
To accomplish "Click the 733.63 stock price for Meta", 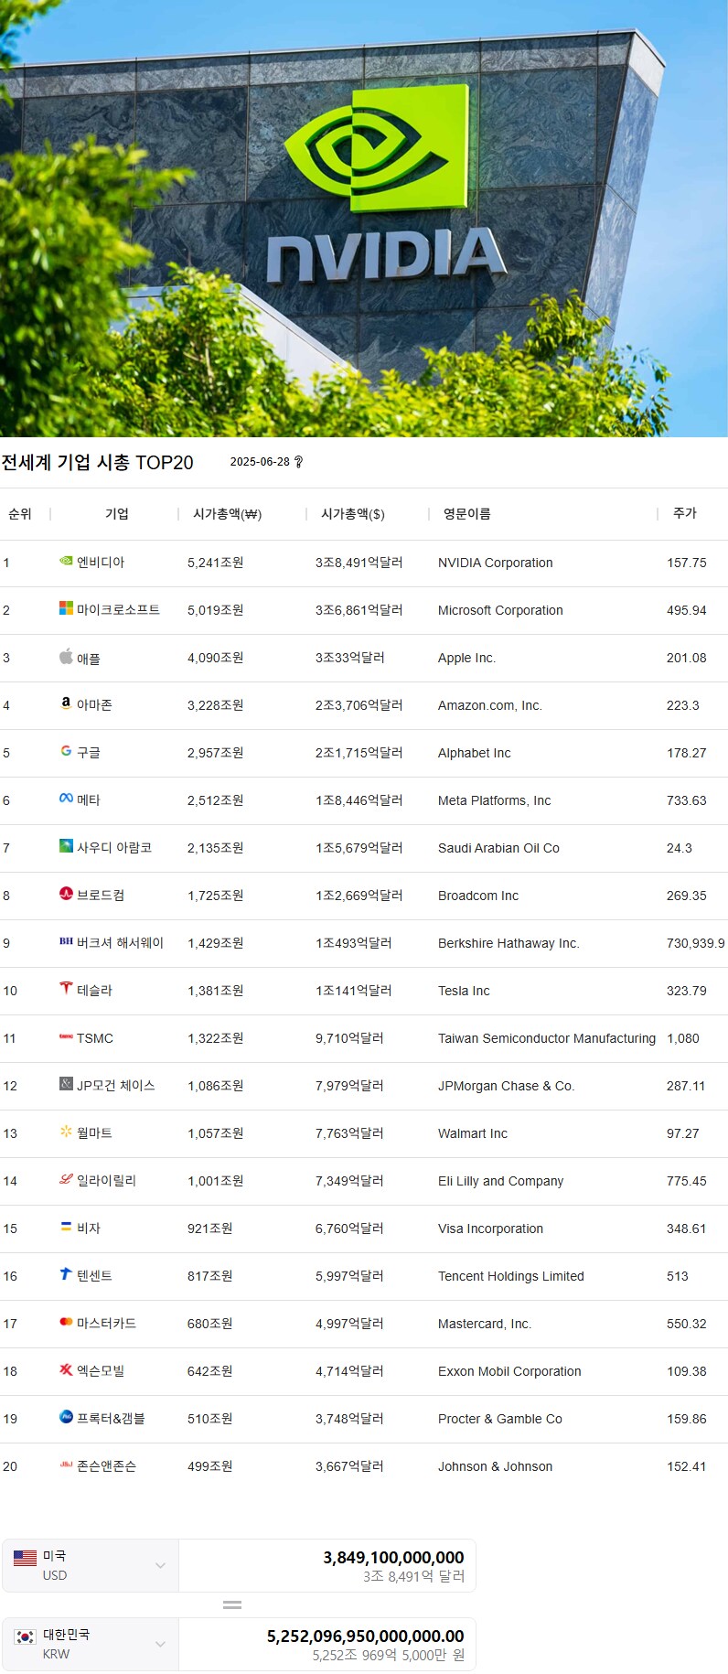I will pyautogui.click(x=687, y=800).
